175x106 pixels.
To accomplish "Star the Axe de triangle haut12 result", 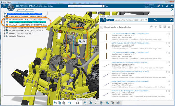I will 167,81.
